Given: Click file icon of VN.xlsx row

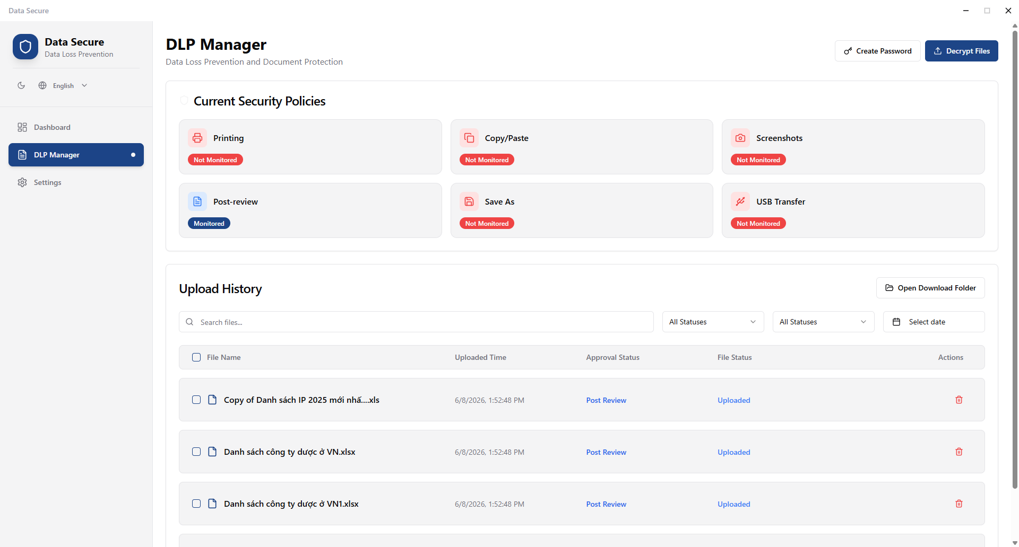Looking at the screenshot, I should click(x=212, y=452).
